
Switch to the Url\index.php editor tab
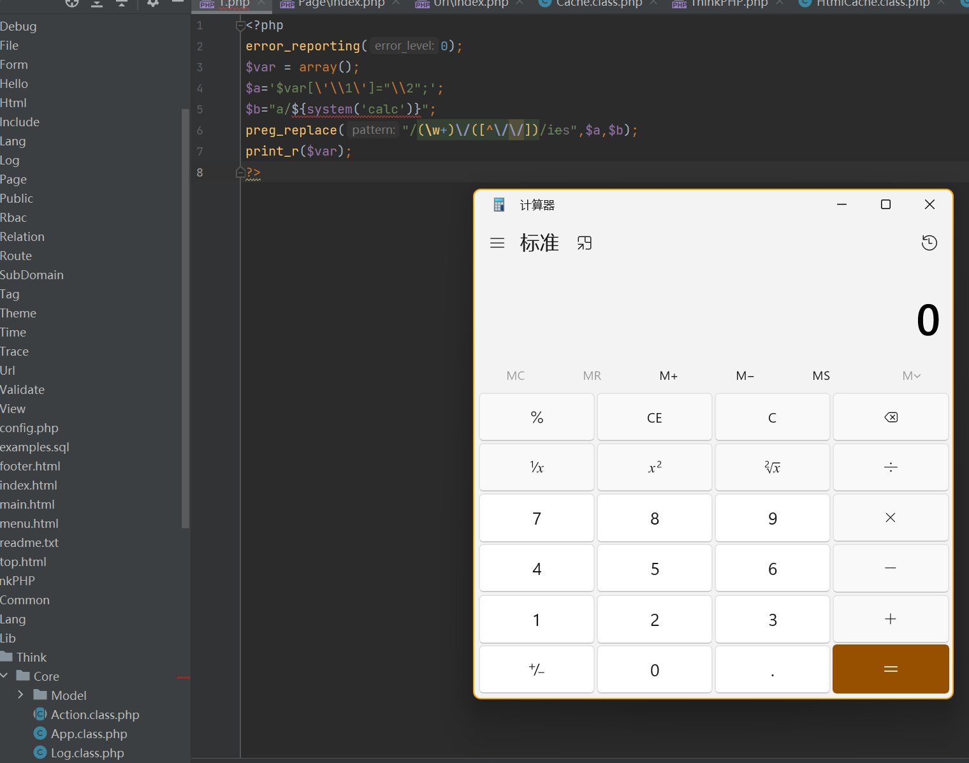470,4
